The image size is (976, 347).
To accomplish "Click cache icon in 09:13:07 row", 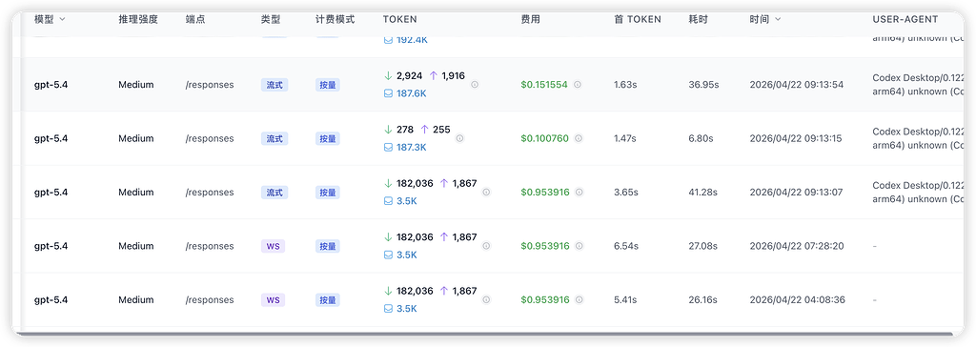I will tap(389, 201).
